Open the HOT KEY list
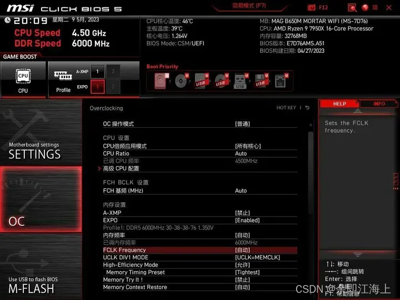The image size is (400, 300). tap(286, 108)
